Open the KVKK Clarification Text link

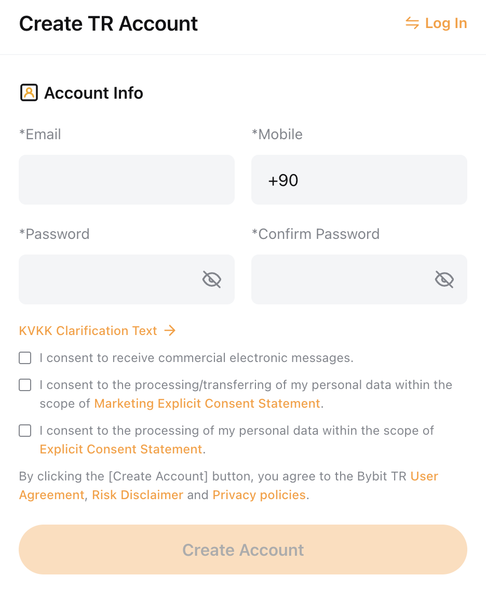coord(88,331)
